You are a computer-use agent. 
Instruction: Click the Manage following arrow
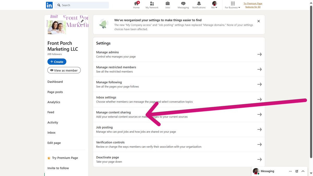click(x=260, y=84)
